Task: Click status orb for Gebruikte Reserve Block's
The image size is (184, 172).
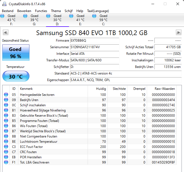Action: [6, 115]
